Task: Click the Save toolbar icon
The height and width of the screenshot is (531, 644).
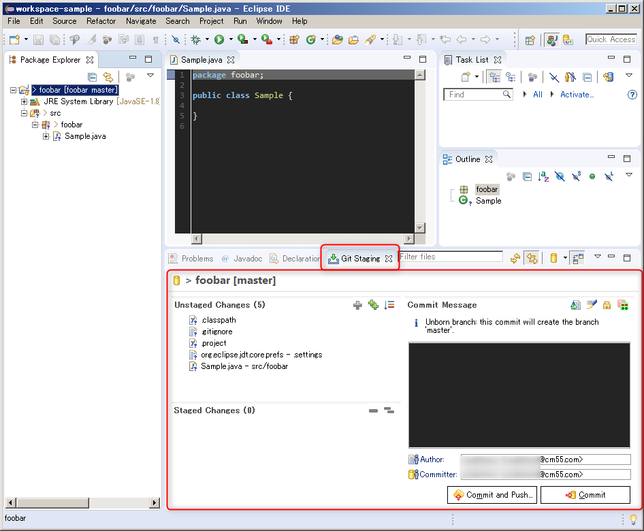Action: pyautogui.click(x=38, y=39)
